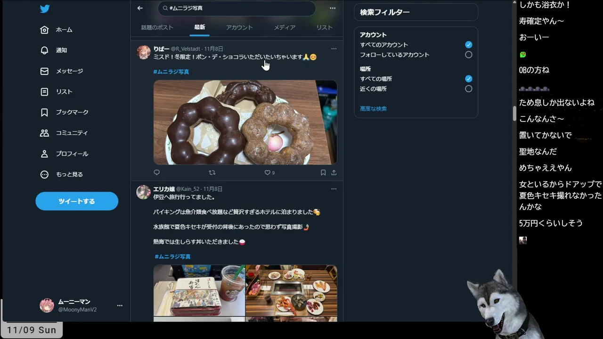Open more options on エリカ娘's post

pos(334,189)
